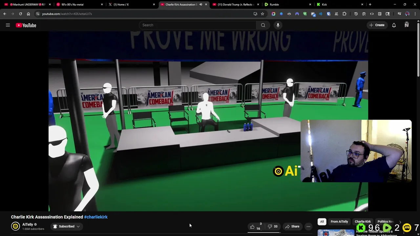Close the Home / X tab

[154, 5]
